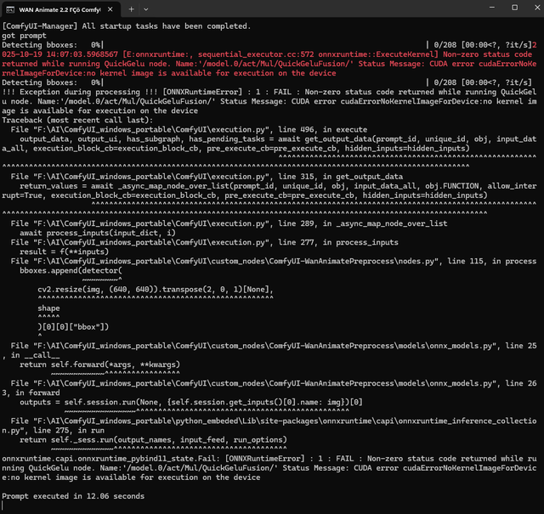Screen dimensions: 544x514
Task: Click the word "shape" in the traceback
Action: pyautogui.click(x=48, y=308)
